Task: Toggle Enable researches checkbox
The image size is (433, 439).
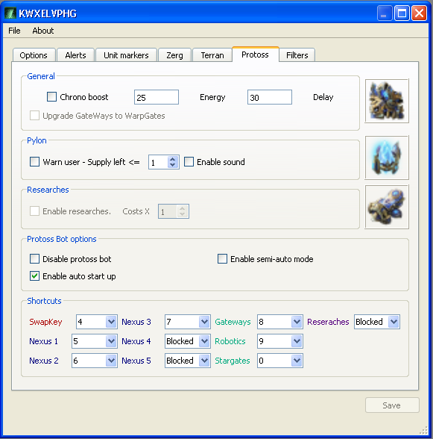Action: click(x=35, y=211)
